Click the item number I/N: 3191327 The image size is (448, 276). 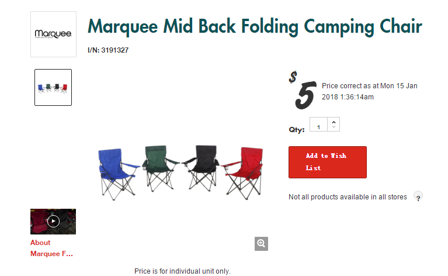pyautogui.click(x=108, y=50)
